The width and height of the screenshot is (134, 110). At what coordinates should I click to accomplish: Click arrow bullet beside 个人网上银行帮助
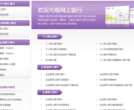tap(96, 44)
